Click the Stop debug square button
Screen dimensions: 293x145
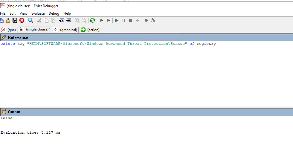click(131, 20)
